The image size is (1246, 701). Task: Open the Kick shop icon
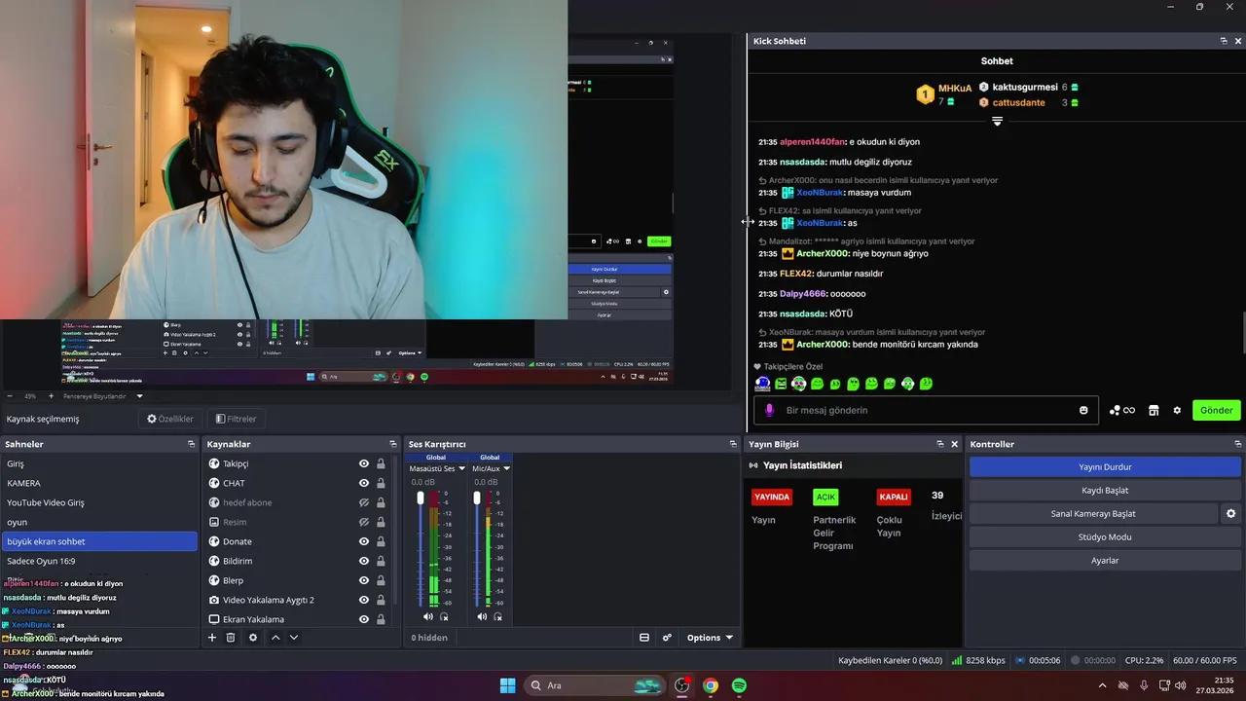(x=1154, y=410)
